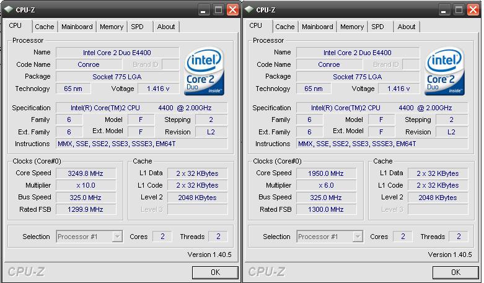Click Code Name Conroe in left window
Viewport: 484px width, 283px height.
click(89, 65)
